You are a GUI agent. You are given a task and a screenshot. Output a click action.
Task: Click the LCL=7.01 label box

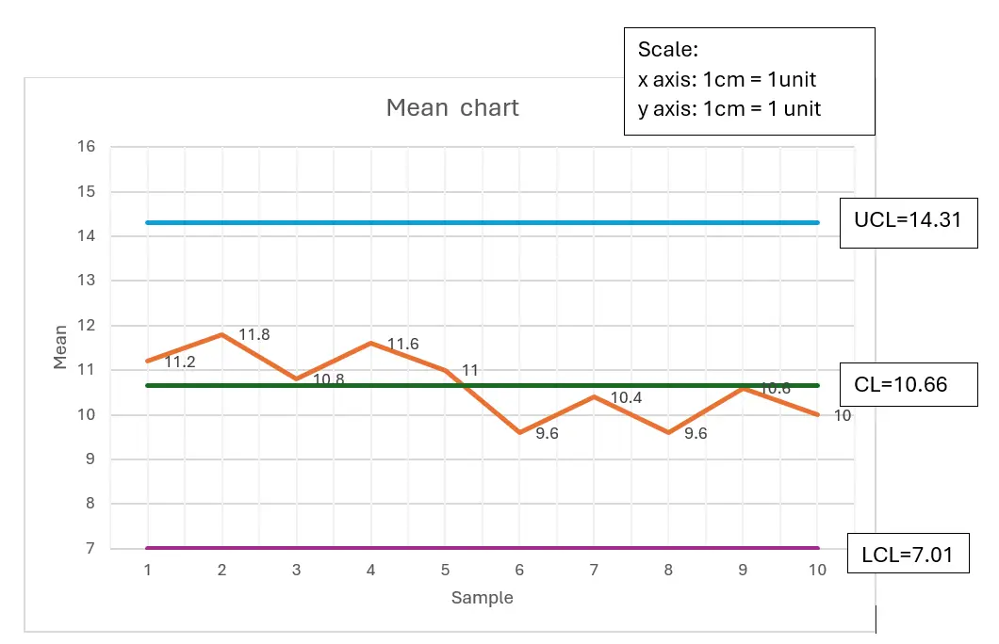click(x=909, y=555)
